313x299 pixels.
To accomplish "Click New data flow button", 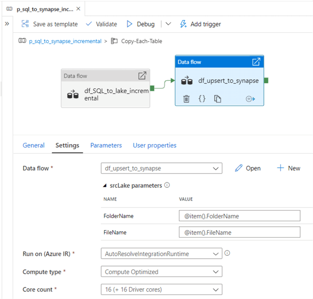I will click(x=288, y=168).
